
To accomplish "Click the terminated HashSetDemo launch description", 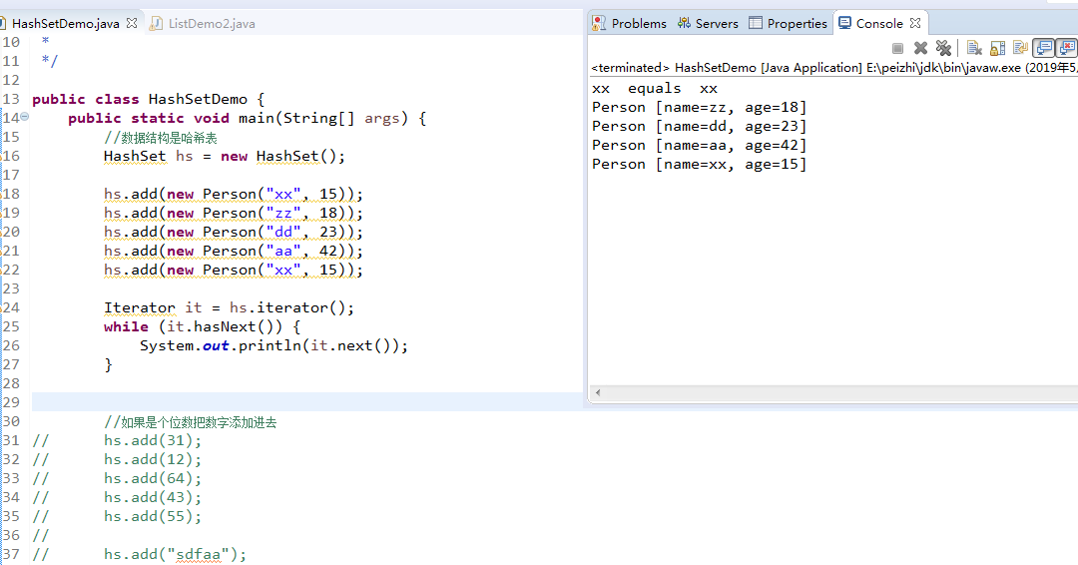I will (833, 67).
